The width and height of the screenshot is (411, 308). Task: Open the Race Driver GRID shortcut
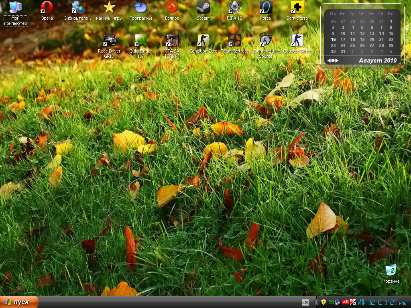click(109, 41)
